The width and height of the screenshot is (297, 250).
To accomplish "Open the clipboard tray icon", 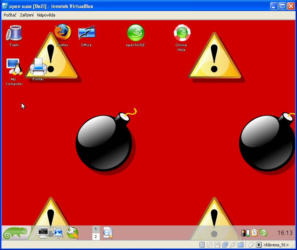I will point(254,233).
